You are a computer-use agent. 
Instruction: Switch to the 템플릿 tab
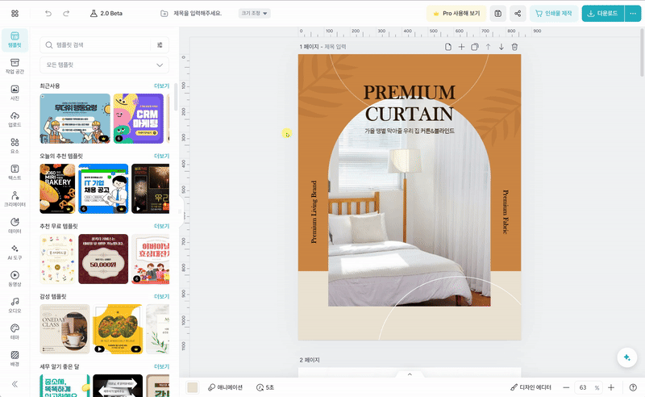(x=15, y=40)
